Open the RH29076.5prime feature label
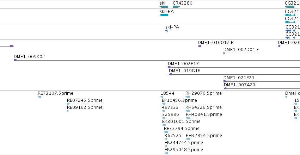Viewport: 300px width, 155px height. (x=203, y=93)
